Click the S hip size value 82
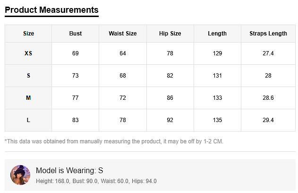298x193 pixels. 170,76
